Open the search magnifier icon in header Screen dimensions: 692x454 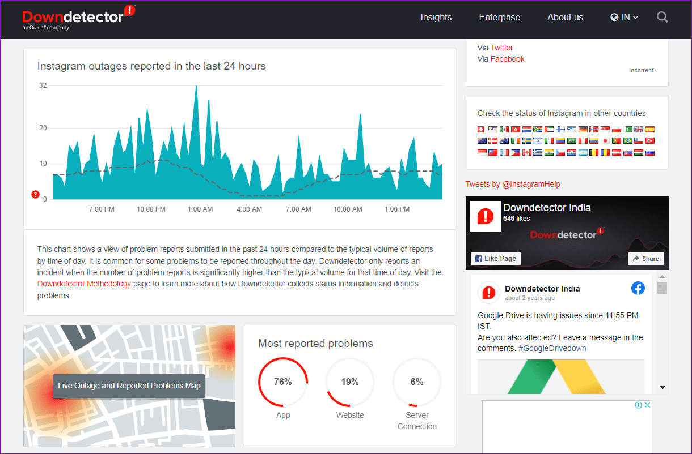pos(662,17)
